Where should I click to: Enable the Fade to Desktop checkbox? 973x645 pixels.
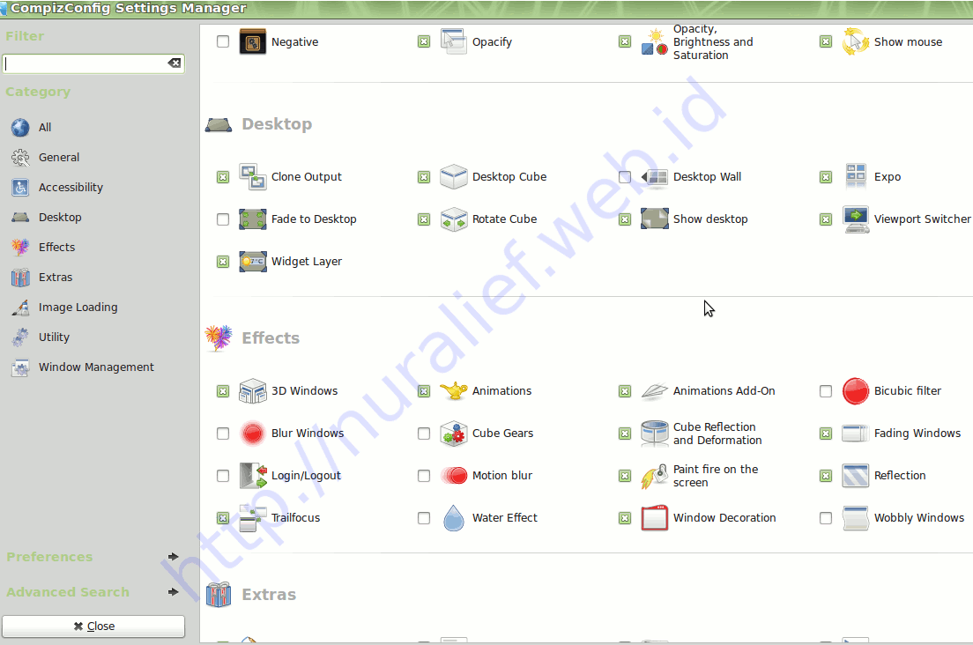(223, 219)
